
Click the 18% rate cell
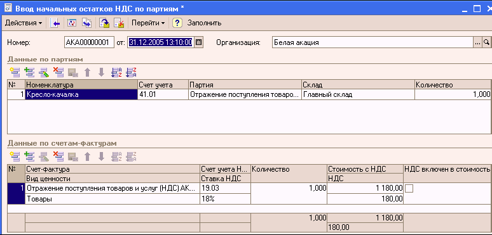click(225, 199)
